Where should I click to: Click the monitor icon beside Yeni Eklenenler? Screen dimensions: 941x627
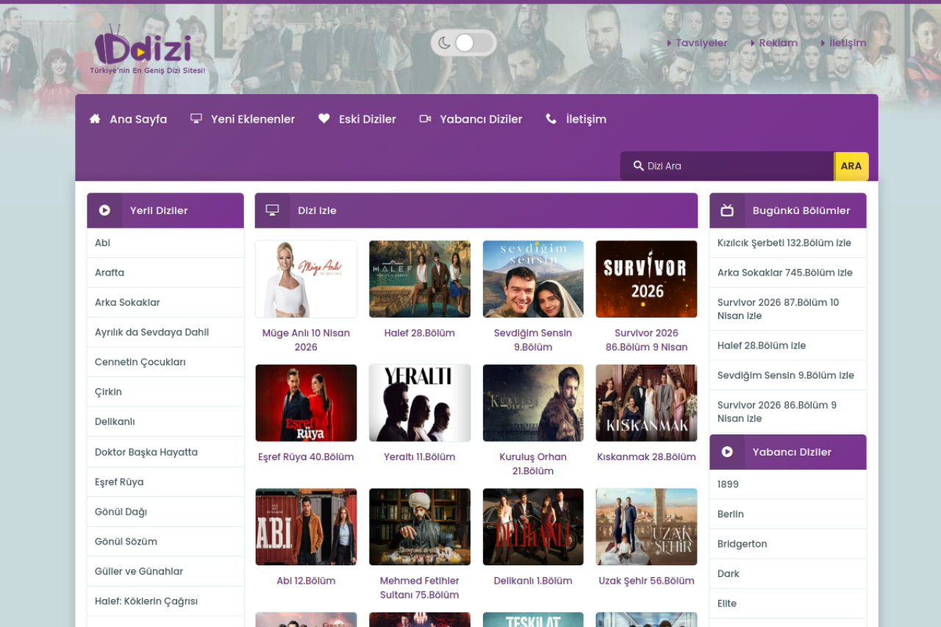tap(196, 118)
